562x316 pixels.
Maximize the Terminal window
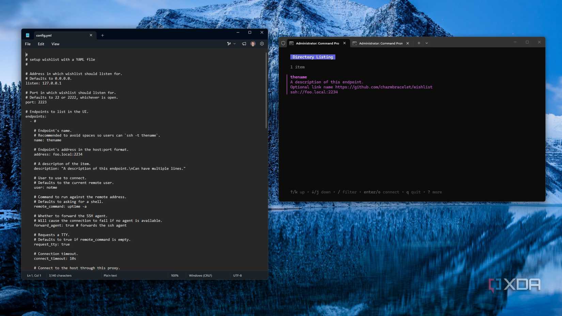(527, 42)
